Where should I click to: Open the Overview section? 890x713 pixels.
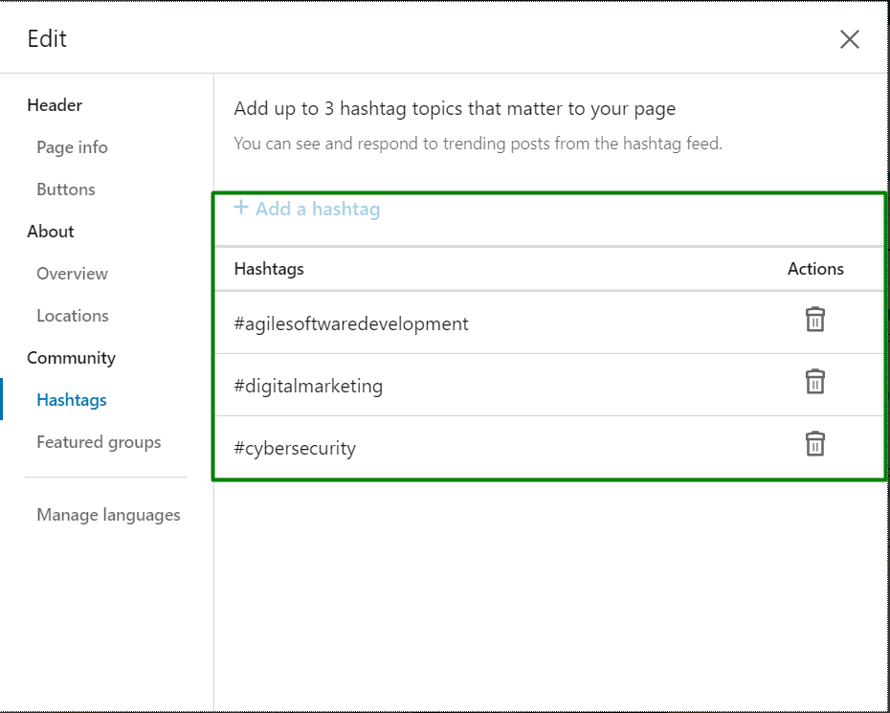(x=72, y=274)
